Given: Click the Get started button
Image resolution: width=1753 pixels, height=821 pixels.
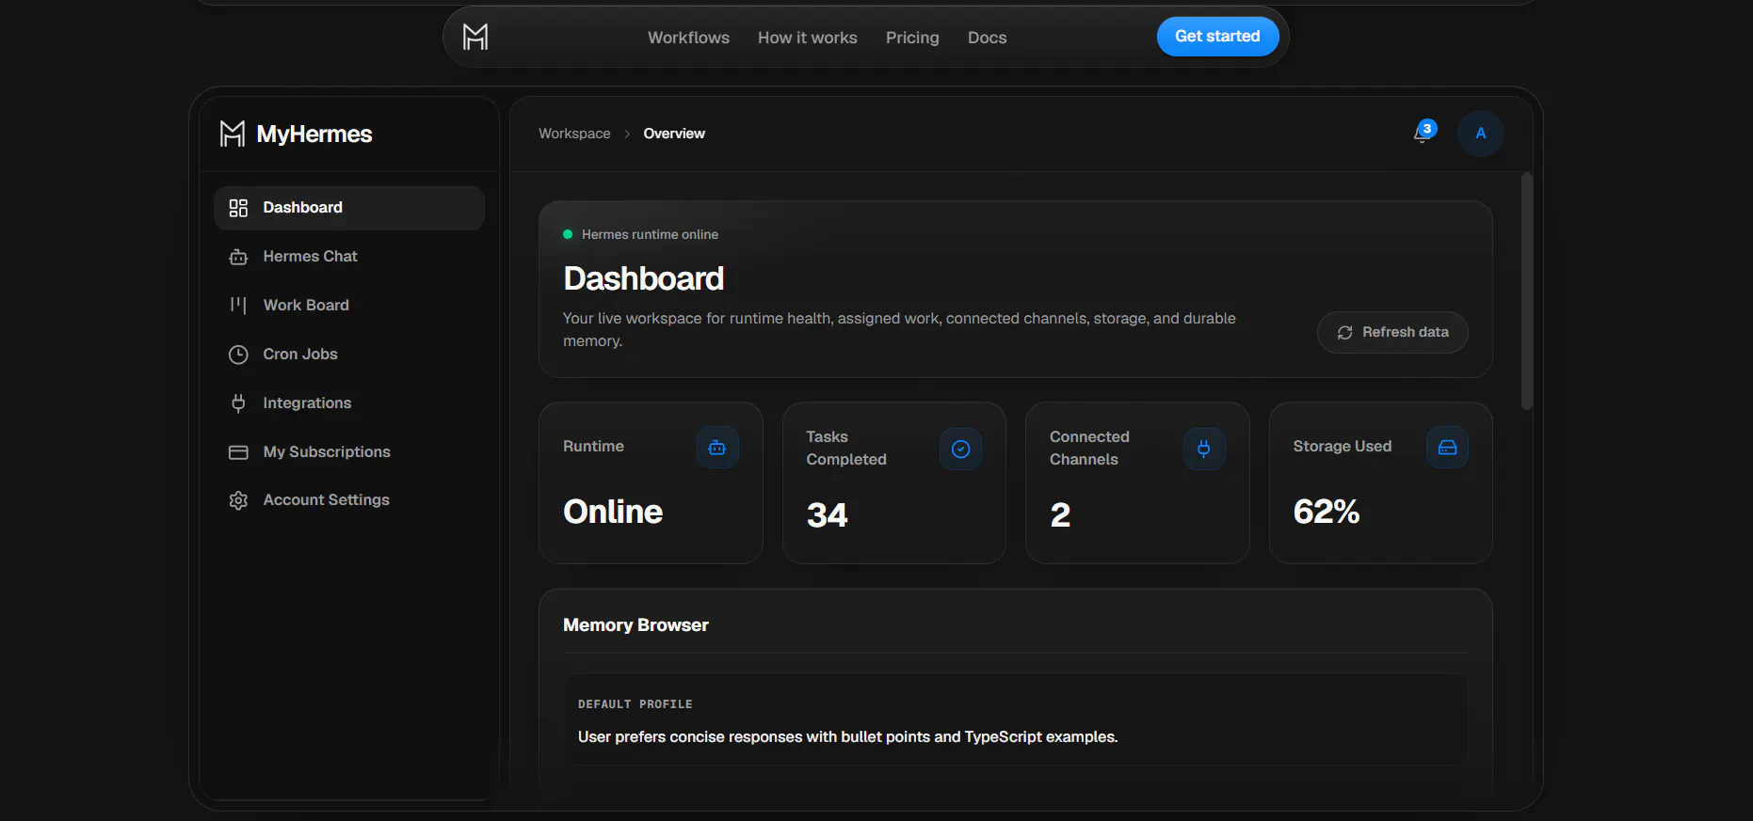Looking at the screenshot, I should click(x=1217, y=37).
